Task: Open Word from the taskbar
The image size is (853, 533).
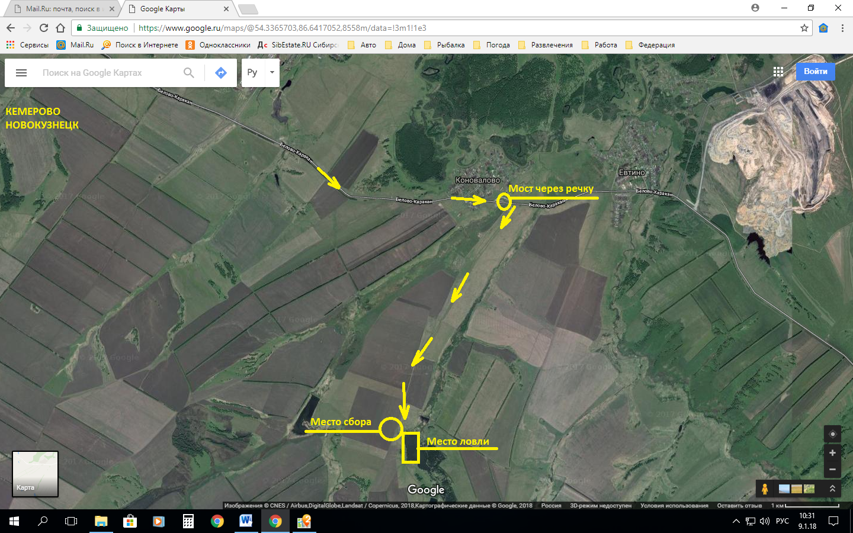Action: point(246,521)
